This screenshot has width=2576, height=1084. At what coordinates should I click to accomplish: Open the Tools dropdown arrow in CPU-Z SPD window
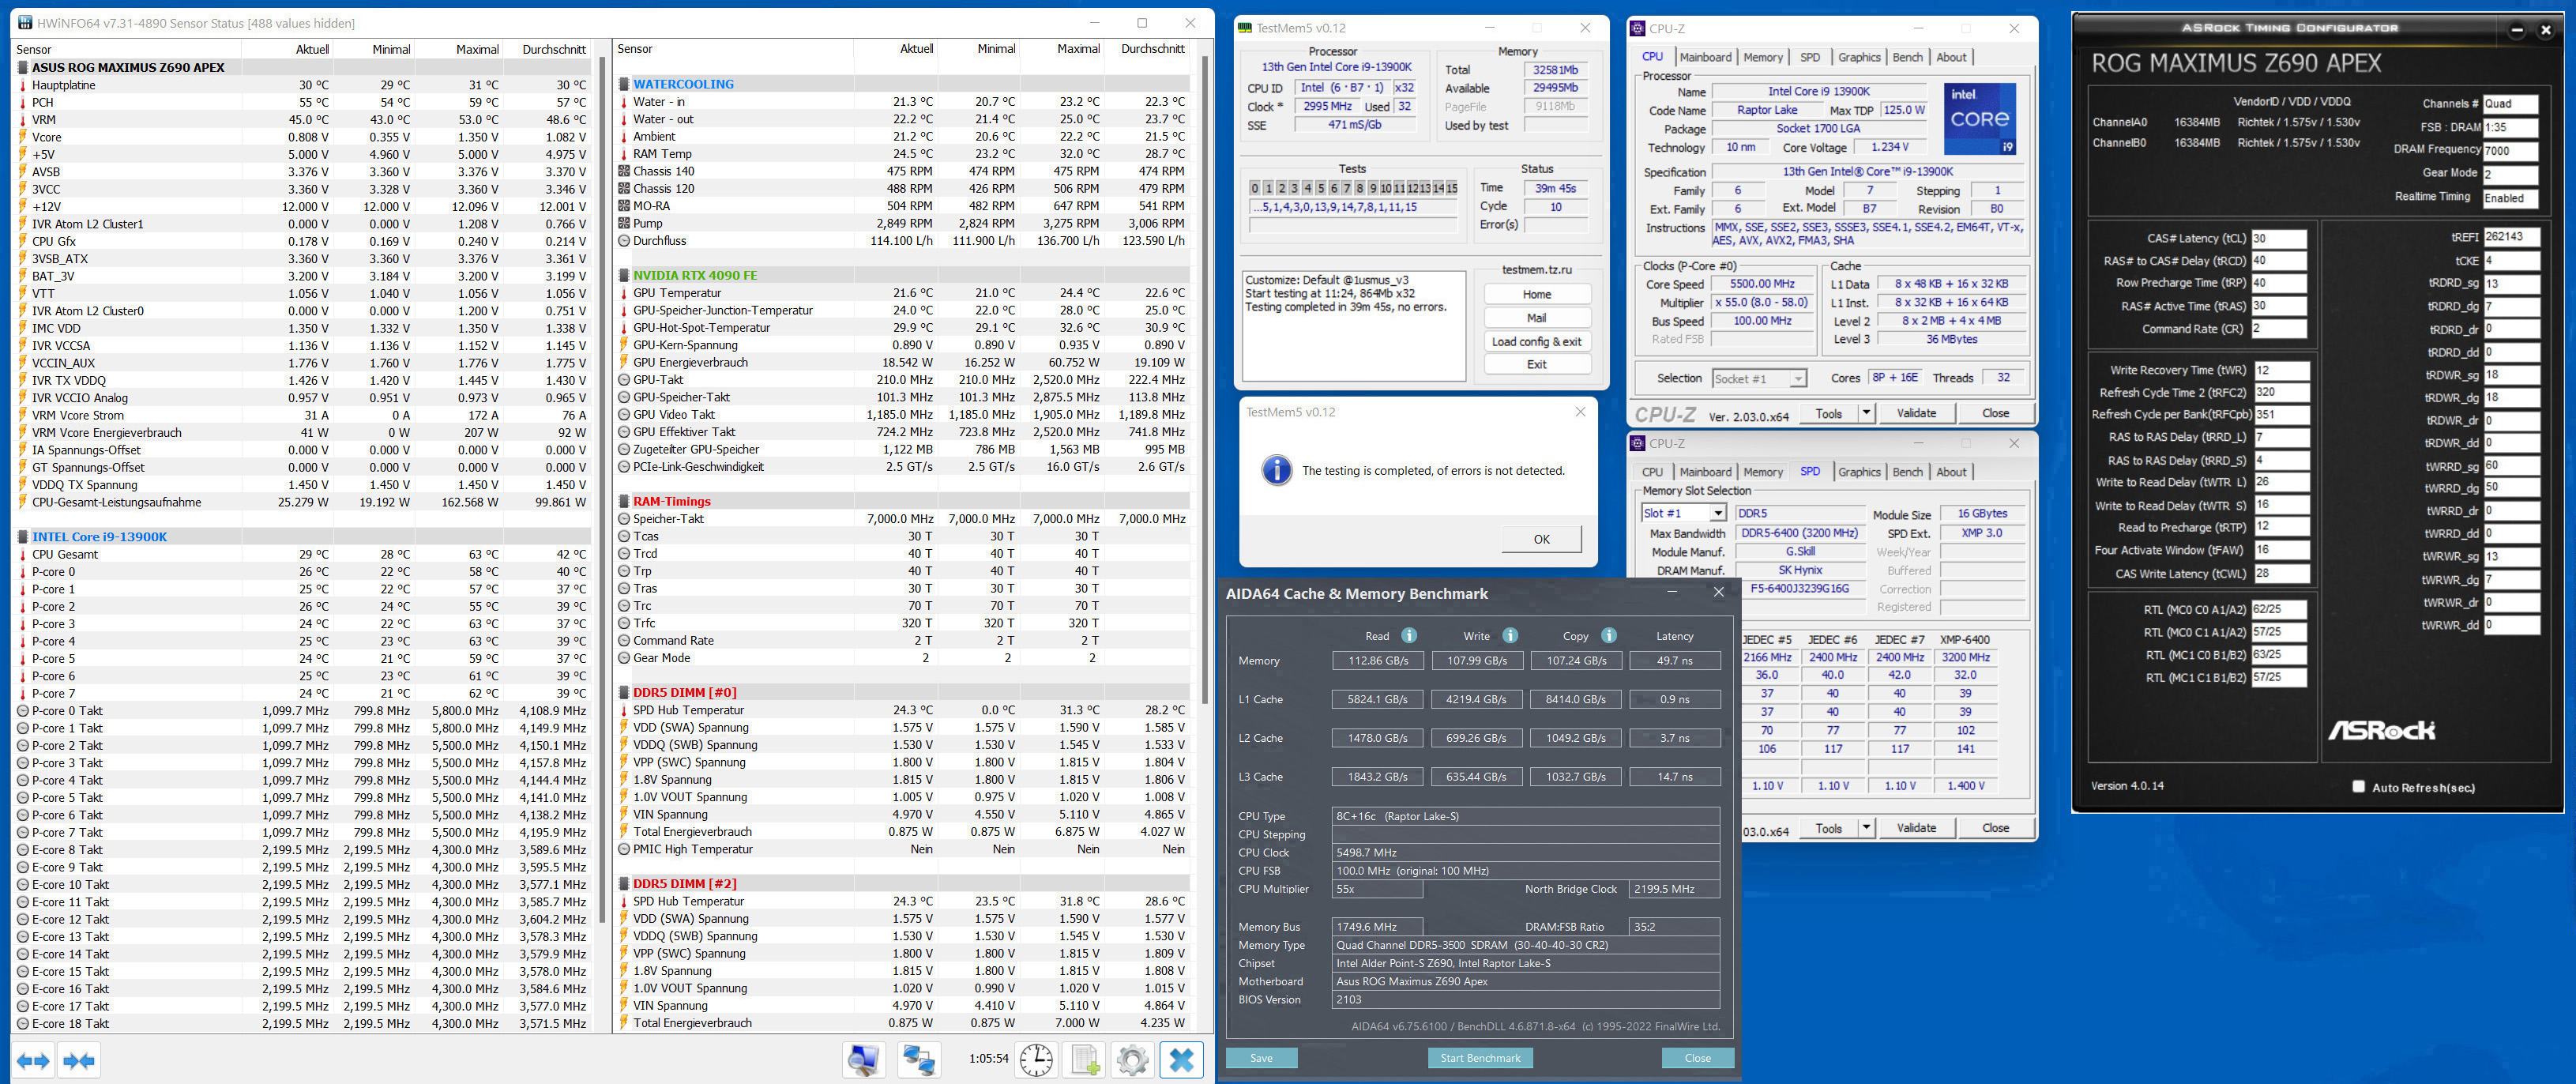pyautogui.click(x=1866, y=828)
